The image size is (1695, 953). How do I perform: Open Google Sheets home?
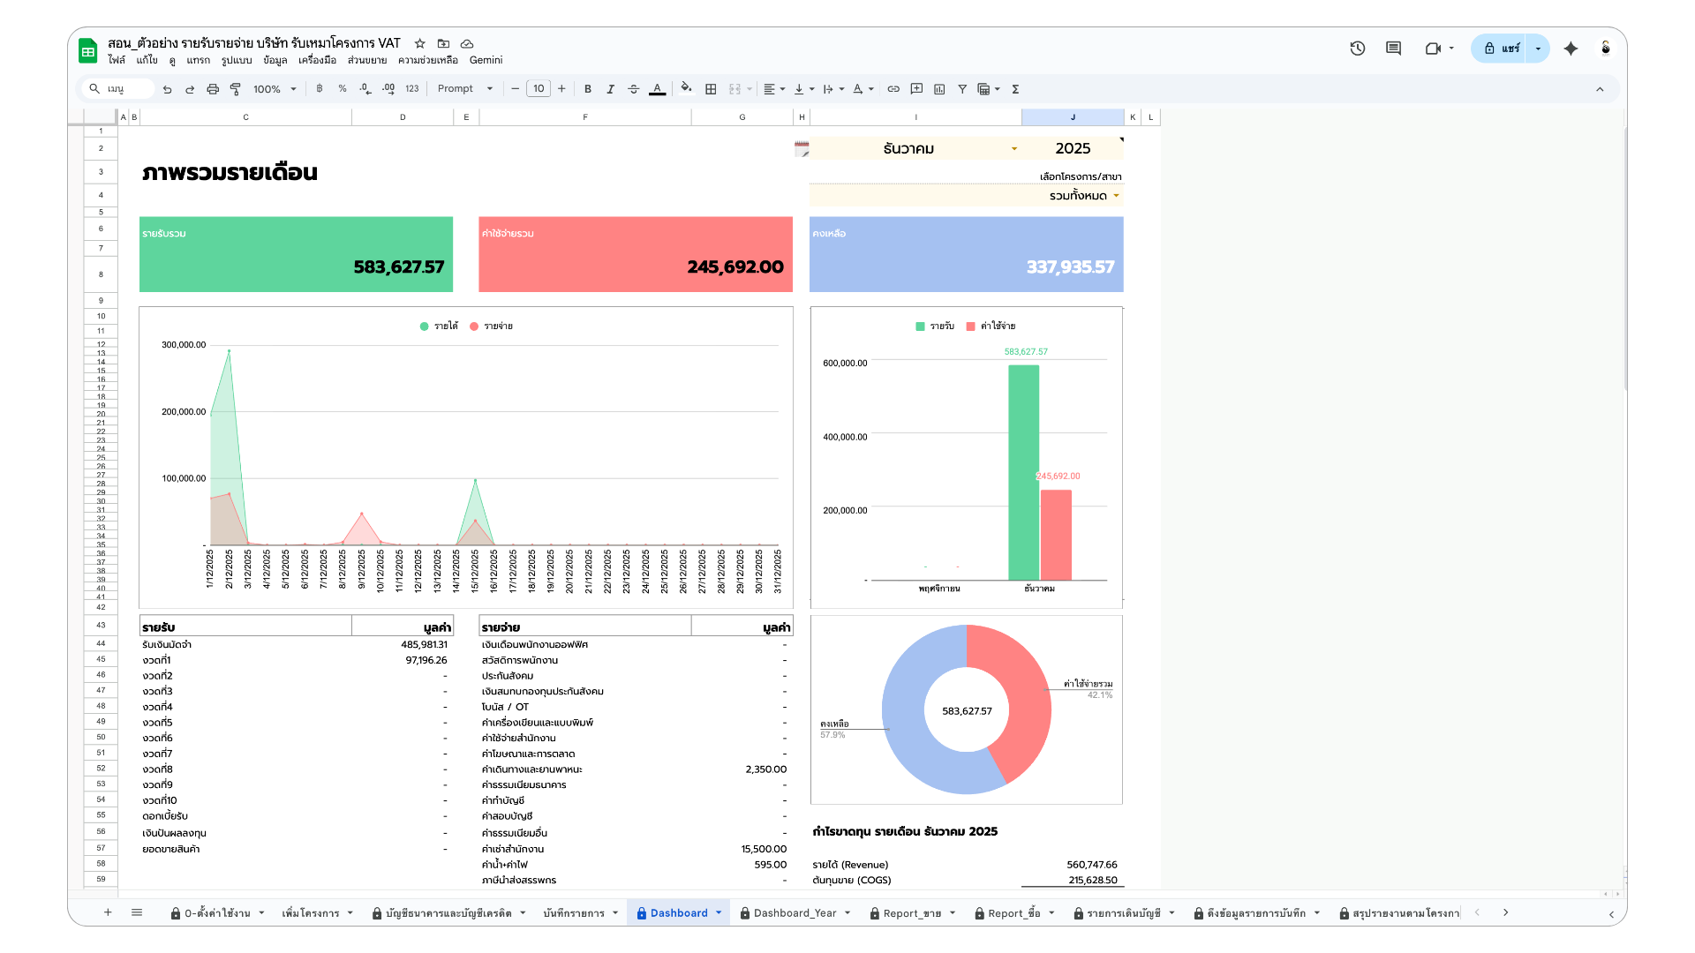pyautogui.click(x=88, y=51)
